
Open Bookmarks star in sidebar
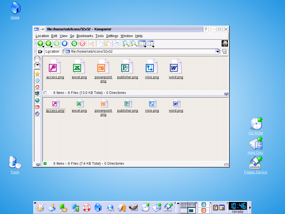click(37, 74)
